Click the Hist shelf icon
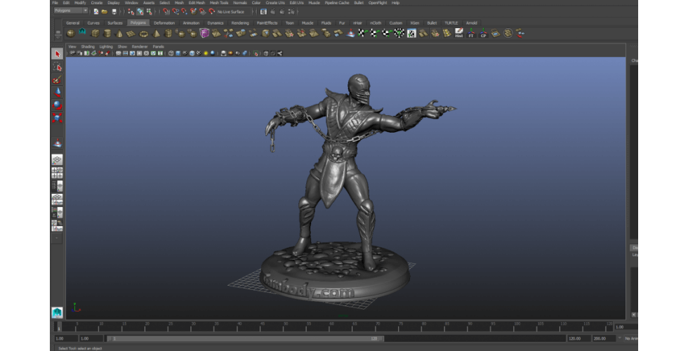Viewport: 688px width, 351px height. coord(458,32)
